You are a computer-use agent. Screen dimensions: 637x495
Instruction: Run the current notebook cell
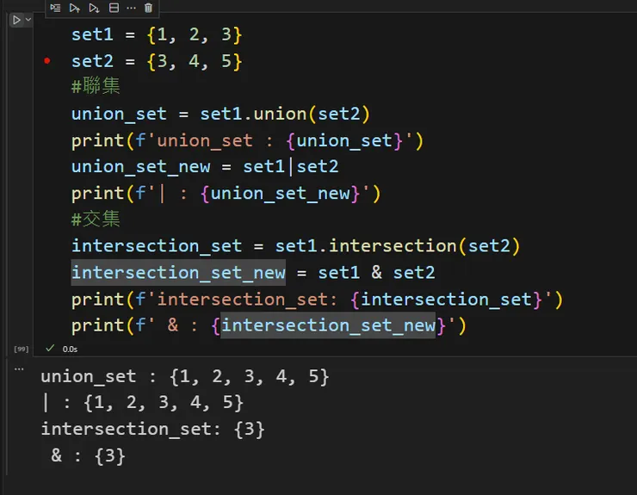pyautogui.click(x=15, y=20)
